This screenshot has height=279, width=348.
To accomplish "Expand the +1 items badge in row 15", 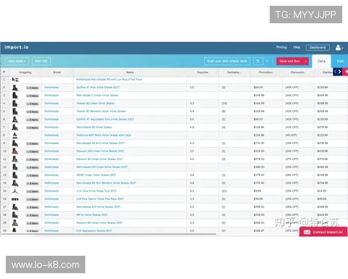I will 32,192.
